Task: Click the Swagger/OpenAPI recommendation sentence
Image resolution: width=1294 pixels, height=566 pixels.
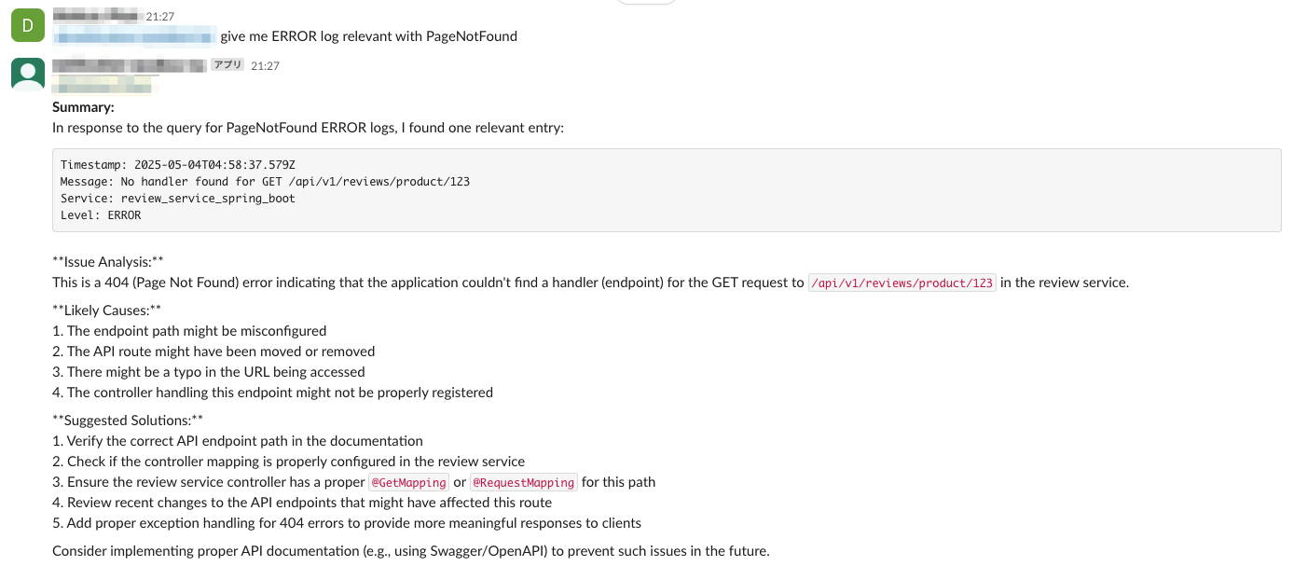Action: tap(410, 550)
